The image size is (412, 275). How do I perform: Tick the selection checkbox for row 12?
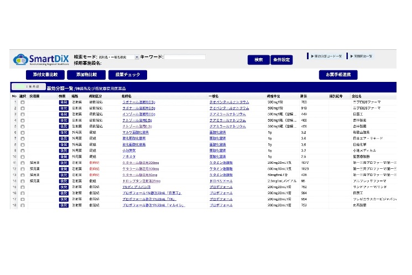pyautogui.click(x=23, y=169)
